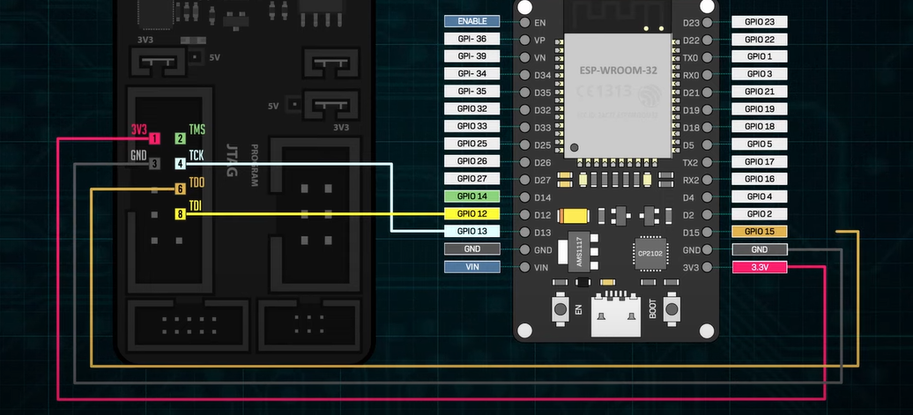
Task: Click the green JTAG pin 2 TMS square
Action: pyautogui.click(x=181, y=138)
